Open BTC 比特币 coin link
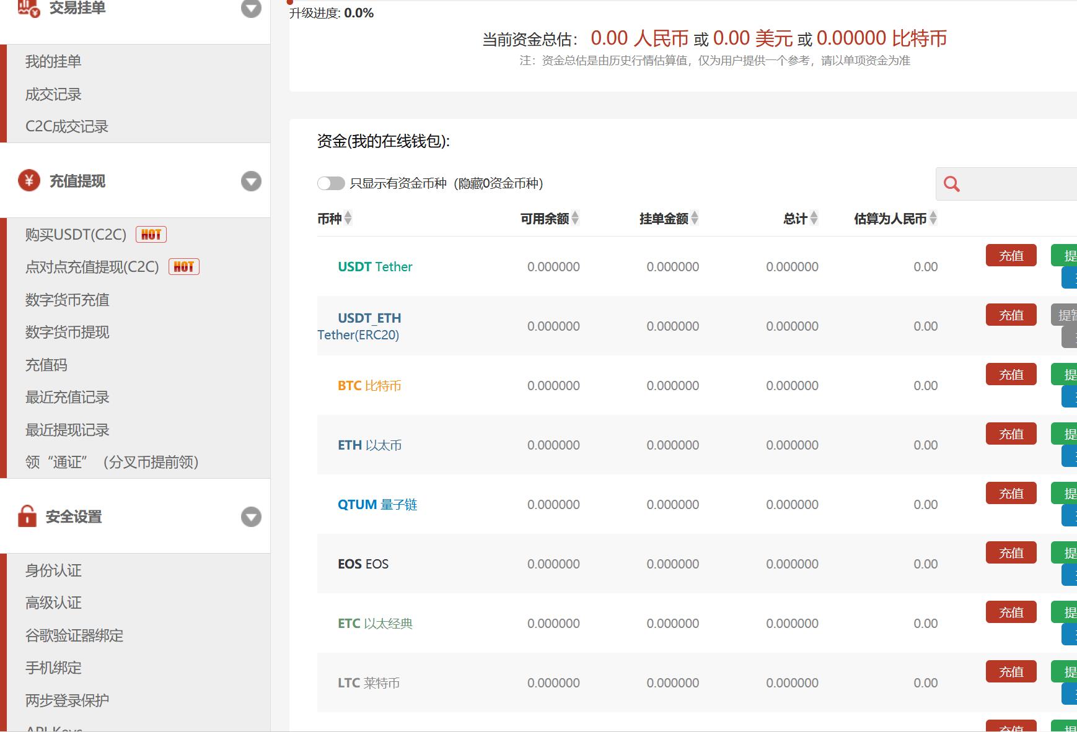 pyautogui.click(x=369, y=386)
